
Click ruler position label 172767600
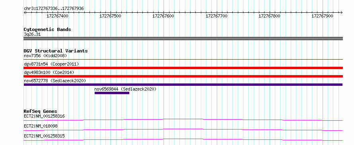click(163, 16)
